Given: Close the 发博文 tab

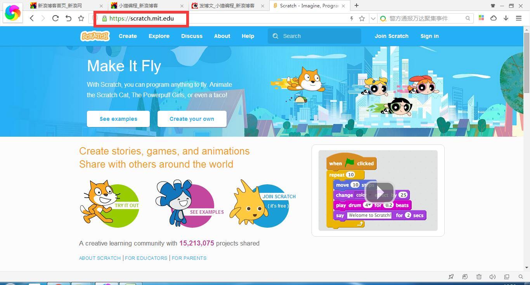Looking at the screenshot, I should 263,6.
